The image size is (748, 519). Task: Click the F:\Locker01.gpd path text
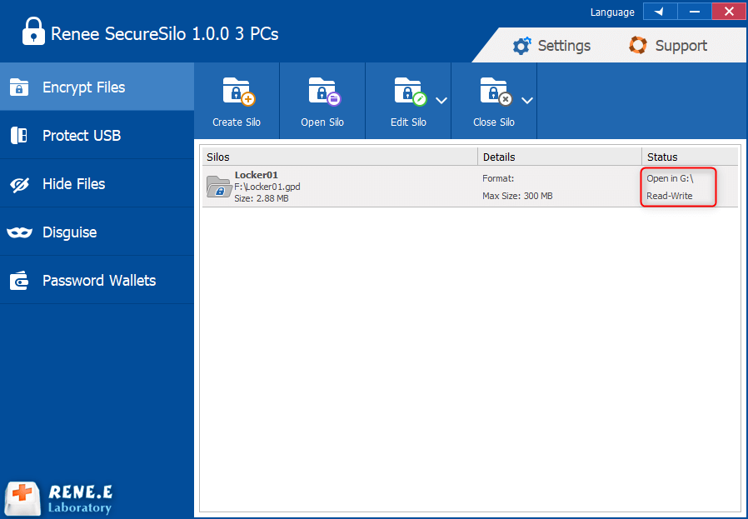pos(267,187)
